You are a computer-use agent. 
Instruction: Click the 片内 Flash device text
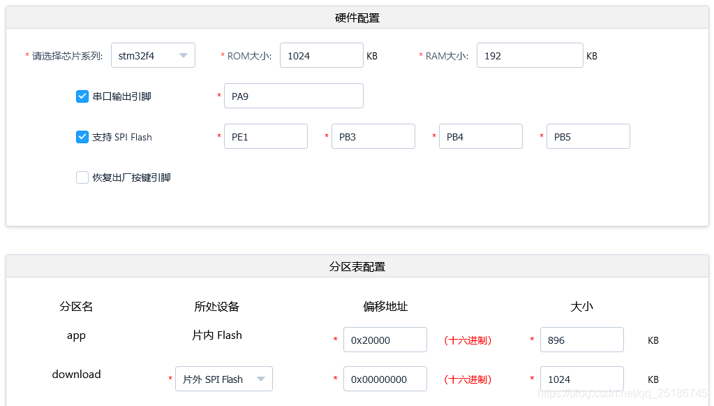point(217,335)
